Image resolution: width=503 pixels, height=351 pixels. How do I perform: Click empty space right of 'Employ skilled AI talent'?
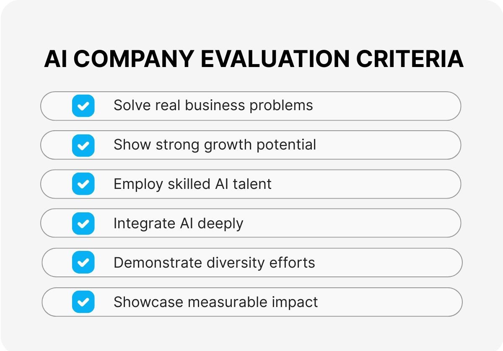pos(365,184)
